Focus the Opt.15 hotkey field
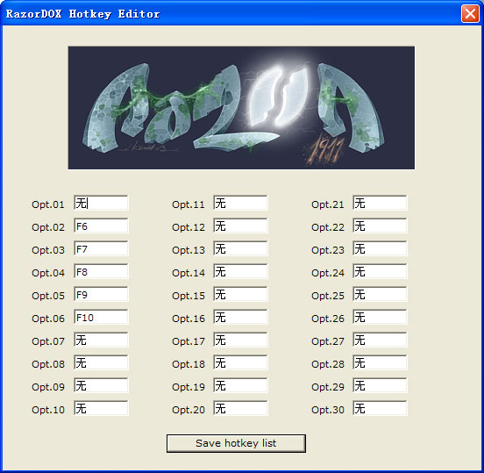Viewport: 484px width, 473px height. coord(241,295)
